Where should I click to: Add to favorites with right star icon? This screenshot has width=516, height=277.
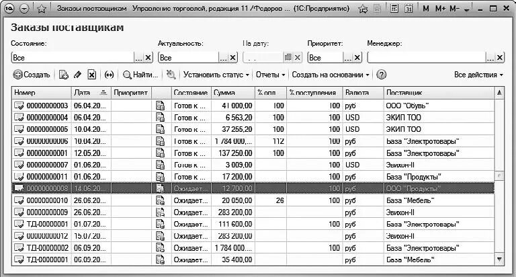(x=363, y=9)
